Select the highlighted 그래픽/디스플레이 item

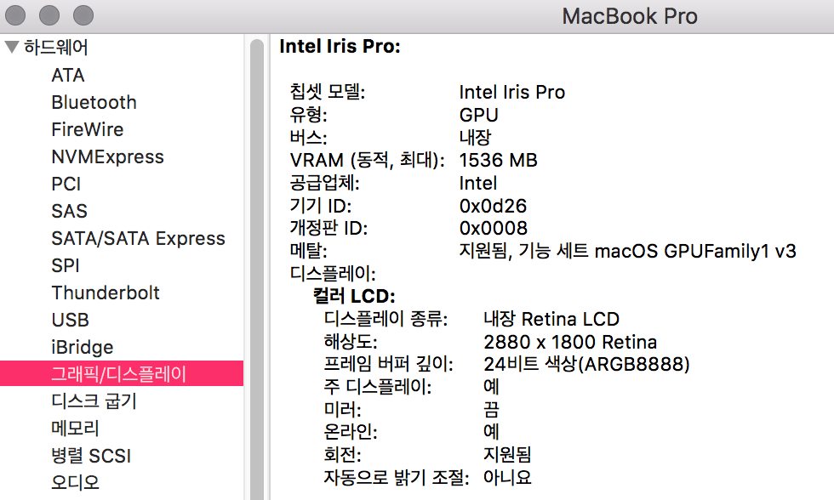click(x=118, y=374)
